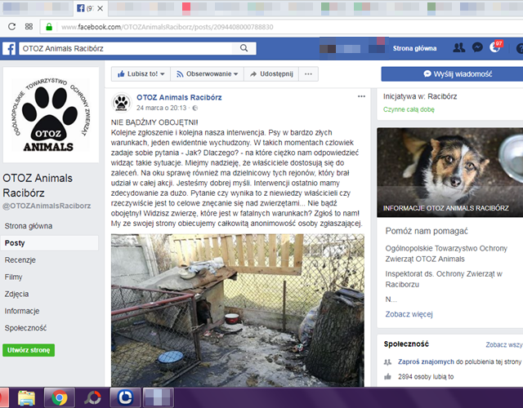Click the post timestamp 24 marca o 20:13
Image resolution: width=523 pixels, height=408 pixels.
(x=162, y=108)
